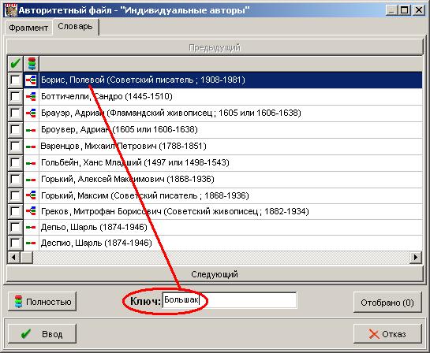
Task: Click the link icon beside Броувер, Адриан
Action: 31,130
